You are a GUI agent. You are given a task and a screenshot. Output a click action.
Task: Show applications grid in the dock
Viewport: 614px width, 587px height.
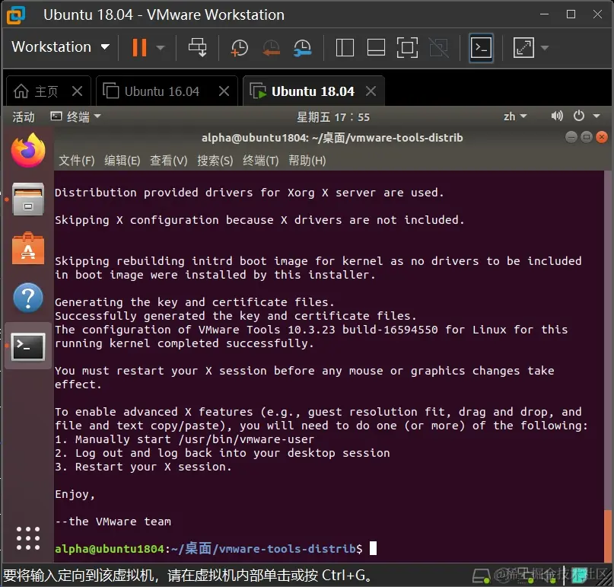[28, 538]
